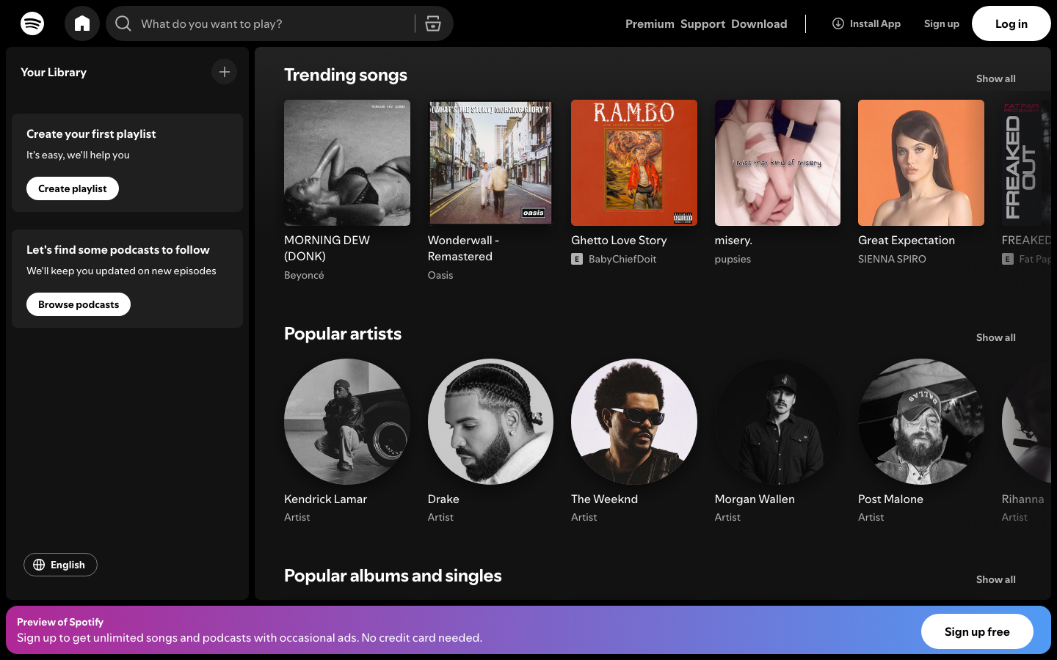Image resolution: width=1057 pixels, height=660 pixels.
Task: Open Ghetto Love Story RAMBO cover
Action: coord(634,163)
